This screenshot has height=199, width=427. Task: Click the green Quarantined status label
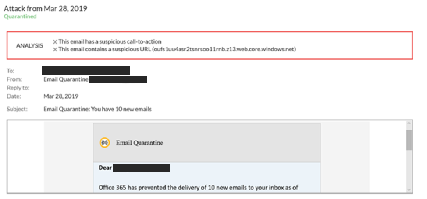tap(20, 17)
